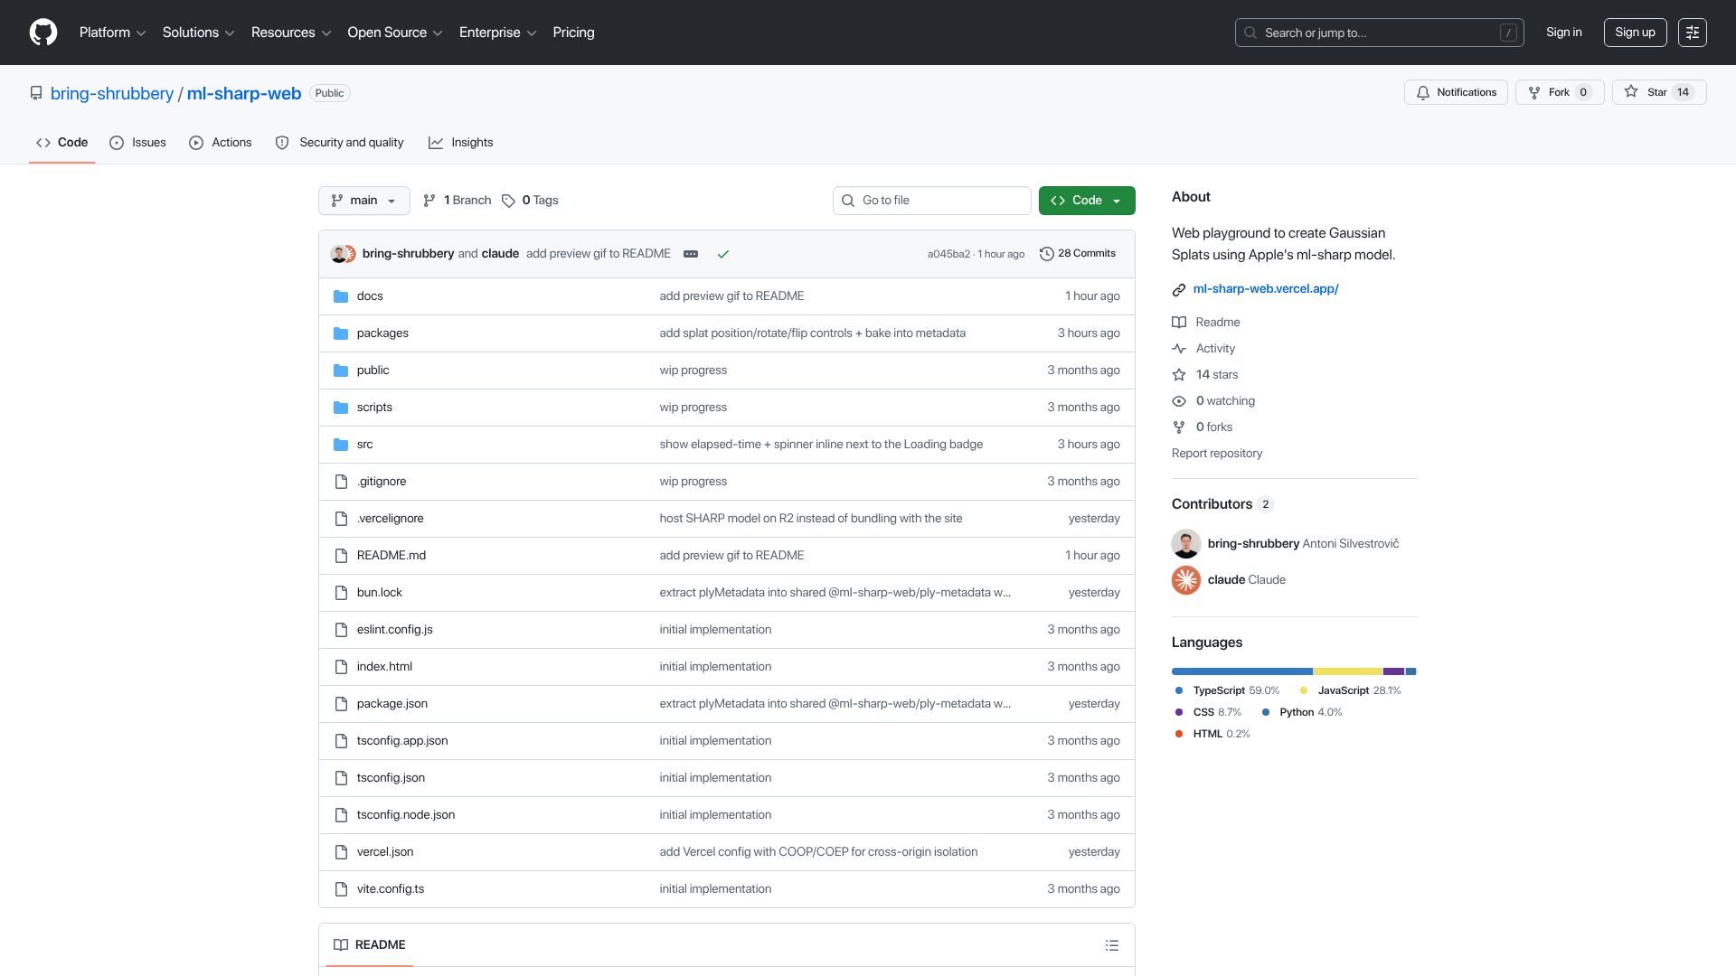The image size is (1736, 976).
Task: Open the 14 stars list
Action: pyautogui.click(x=1205, y=375)
